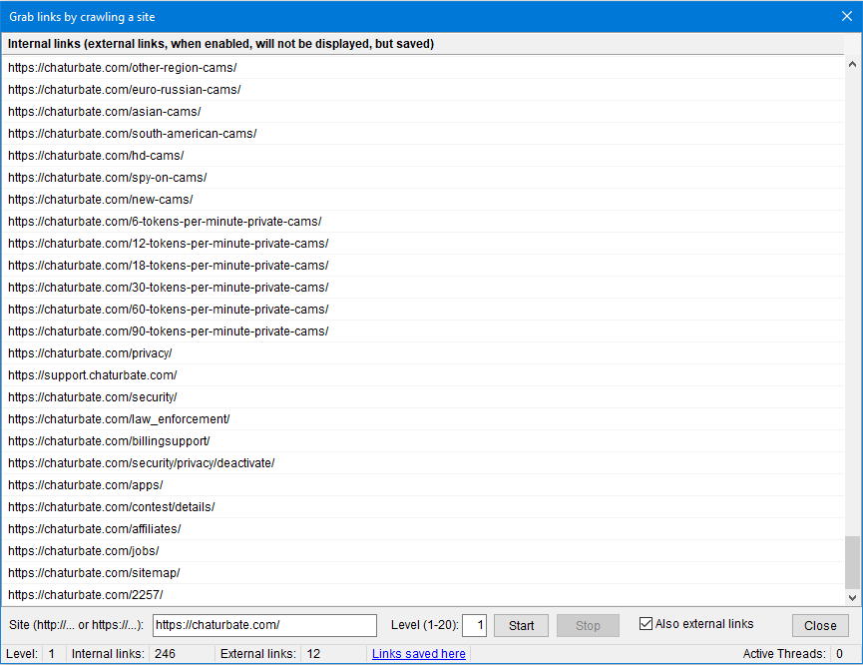
Task: Click the Close button
Action: [x=820, y=625]
